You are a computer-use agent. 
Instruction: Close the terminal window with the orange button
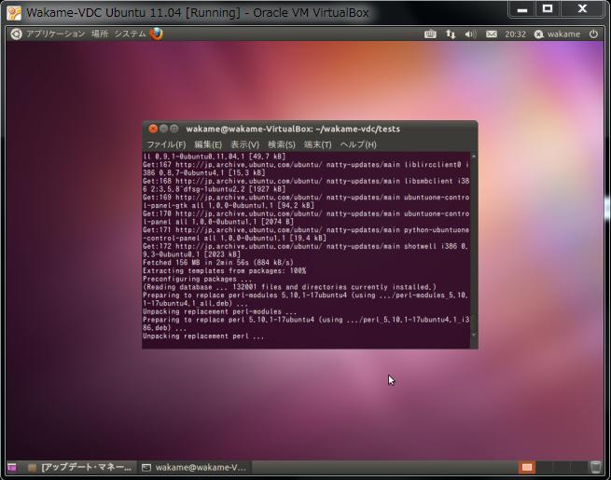(153, 129)
